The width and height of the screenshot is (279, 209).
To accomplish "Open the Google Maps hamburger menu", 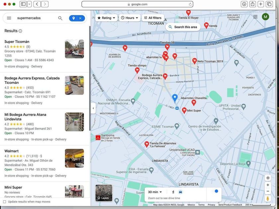I will click(x=9, y=18).
